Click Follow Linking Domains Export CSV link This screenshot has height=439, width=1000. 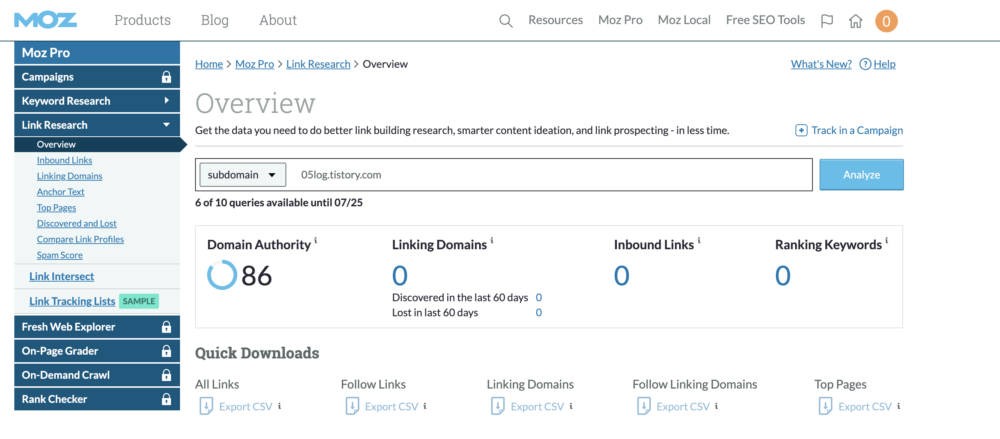(x=683, y=407)
